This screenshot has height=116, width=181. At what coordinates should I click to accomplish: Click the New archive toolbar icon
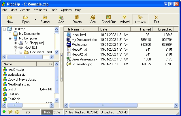10,17
